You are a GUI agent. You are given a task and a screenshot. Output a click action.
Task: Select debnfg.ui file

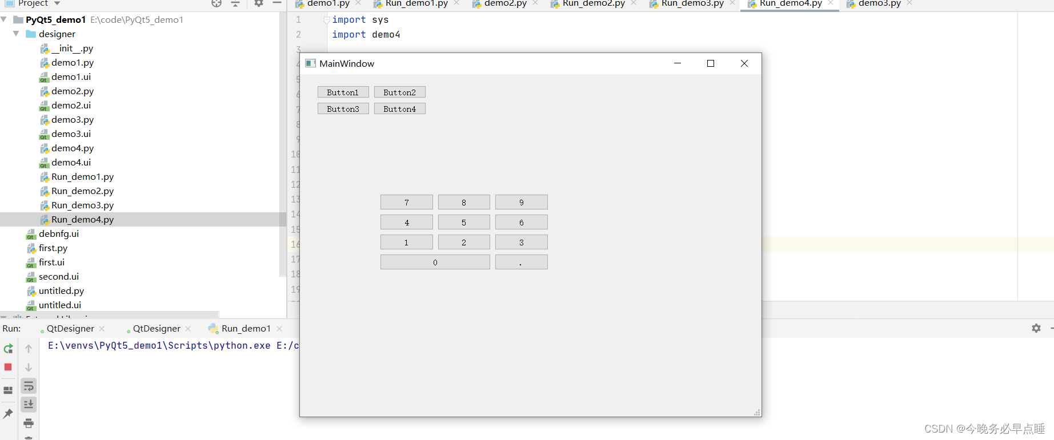coord(53,234)
